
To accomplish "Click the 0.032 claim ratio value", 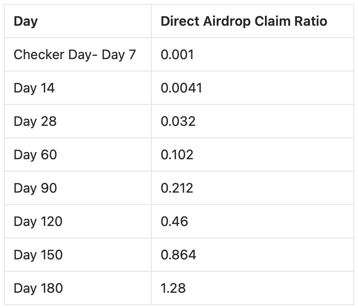I will tap(178, 122).
